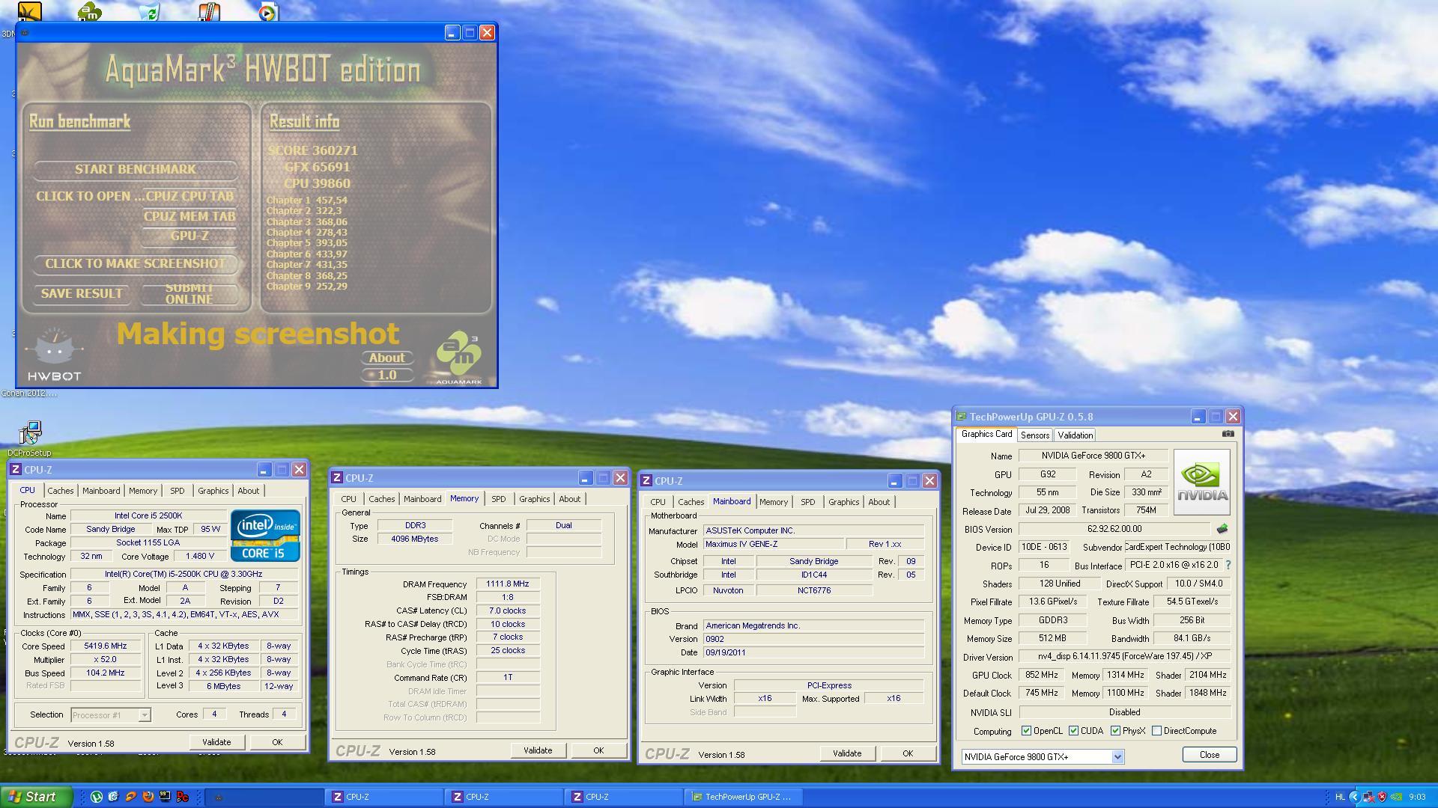Click the DRAM Frequency 1111.8 MHz field
This screenshot has height=808, width=1438.
click(x=508, y=584)
